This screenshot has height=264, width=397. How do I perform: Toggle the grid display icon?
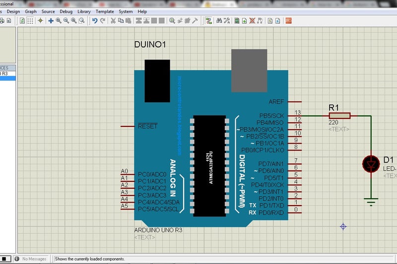point(30,21)
